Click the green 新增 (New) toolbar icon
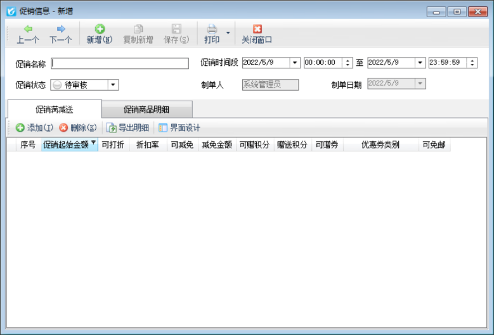The height and width of the screenshot is (335, 494). (x=100, y=29)
